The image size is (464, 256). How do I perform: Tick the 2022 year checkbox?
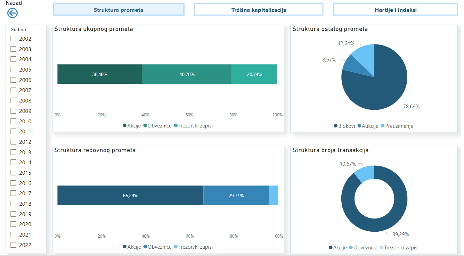coord(14,245)
